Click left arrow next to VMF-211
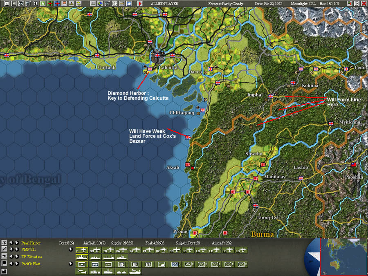The height and width of the screenshot is (276, 368). coord(11,249)
